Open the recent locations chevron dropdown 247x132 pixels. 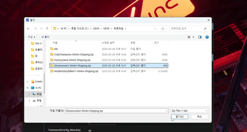[x=41, y=29]
